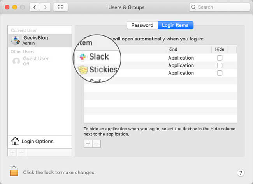Screen dimensions: 253x184
Task: Click 'Click the lock to make changes' text
Action: point(59,173)
